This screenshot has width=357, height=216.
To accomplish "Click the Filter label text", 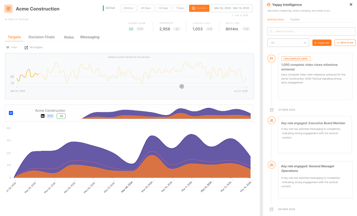I will [x=14, y=47].
